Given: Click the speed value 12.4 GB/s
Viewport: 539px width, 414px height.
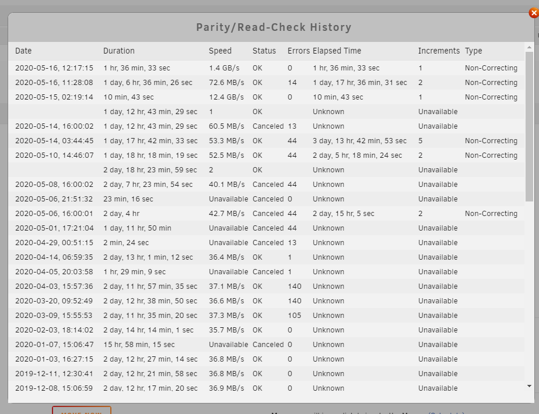Looking at the screenshot, I should click(226, 97).
